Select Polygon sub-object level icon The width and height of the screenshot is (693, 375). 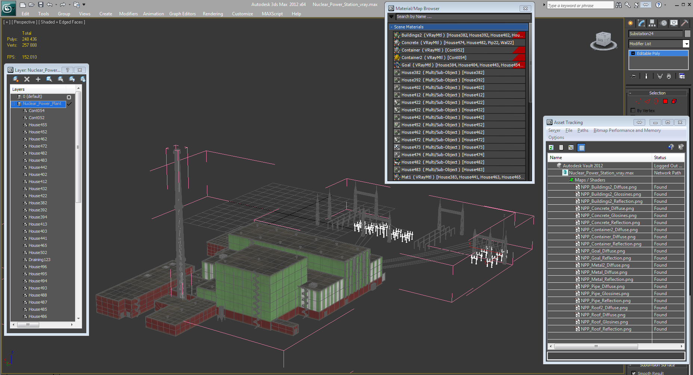[x=665, y=101]
